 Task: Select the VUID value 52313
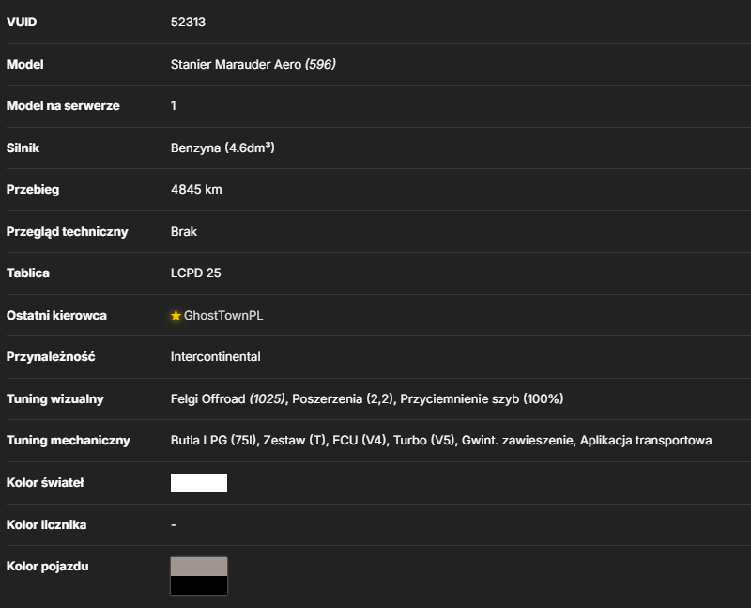click(x=189, y=22)
